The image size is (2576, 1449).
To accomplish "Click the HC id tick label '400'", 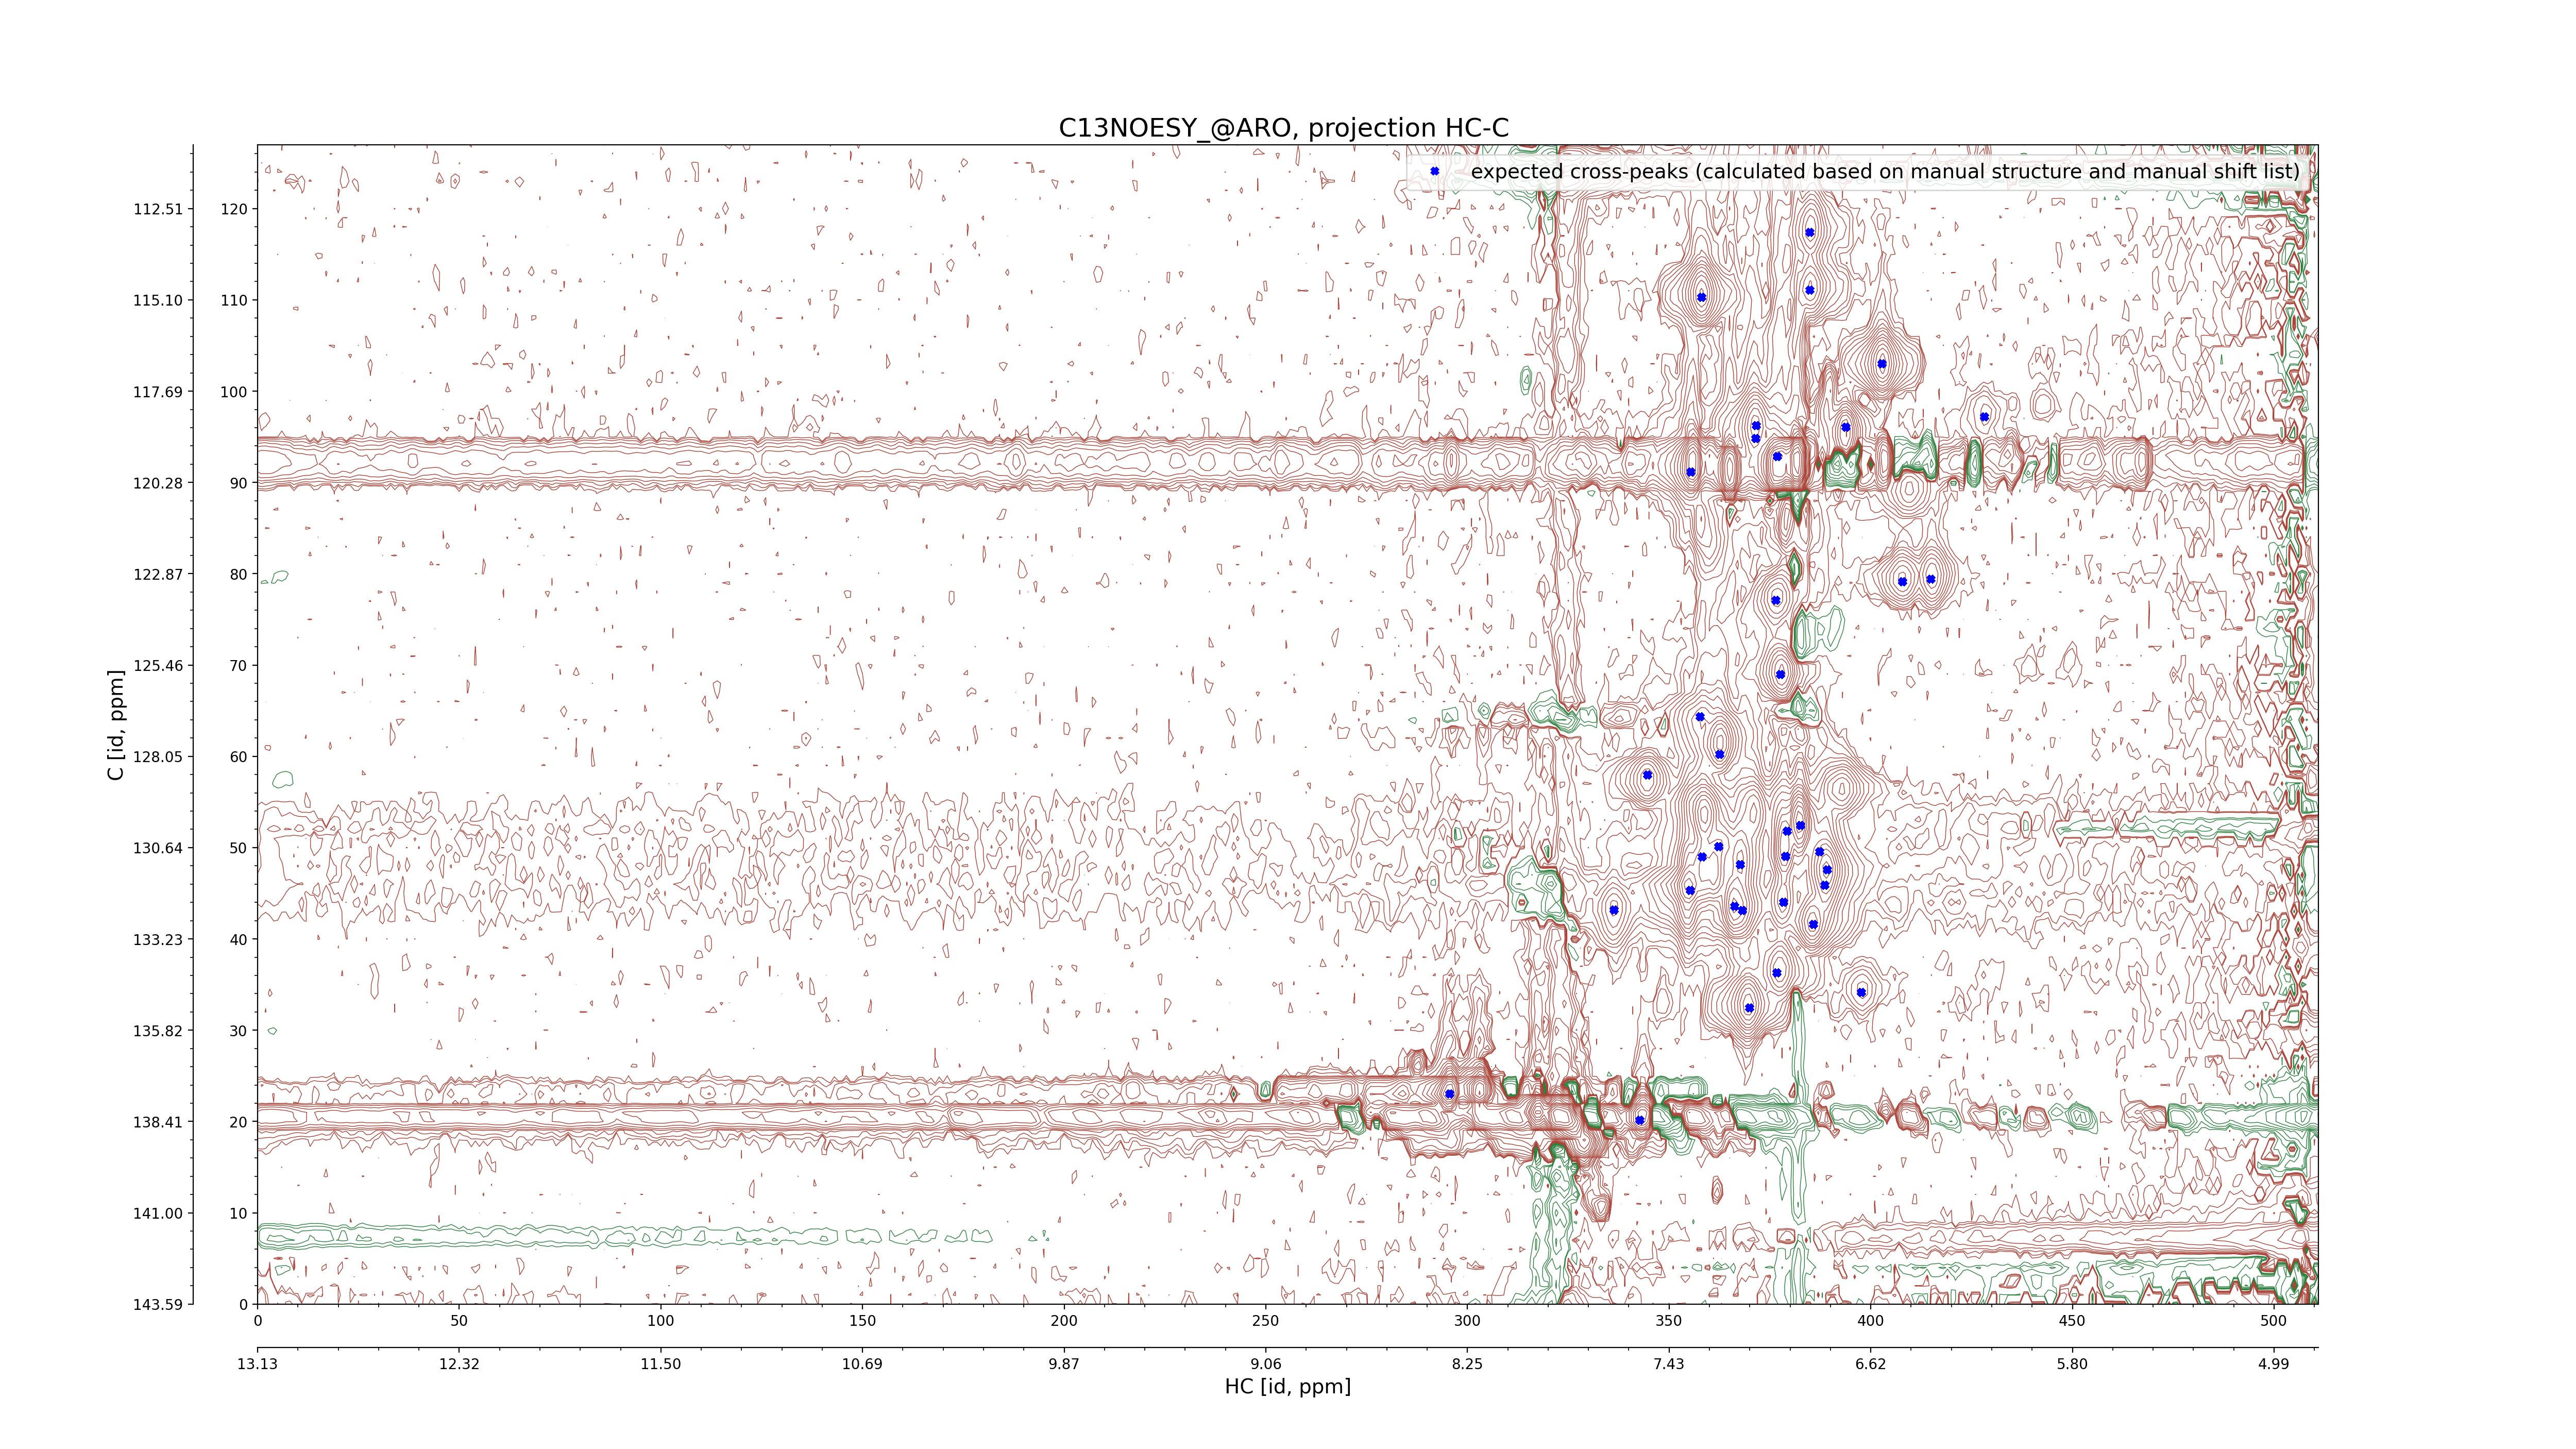I will click(1871, 1321).
